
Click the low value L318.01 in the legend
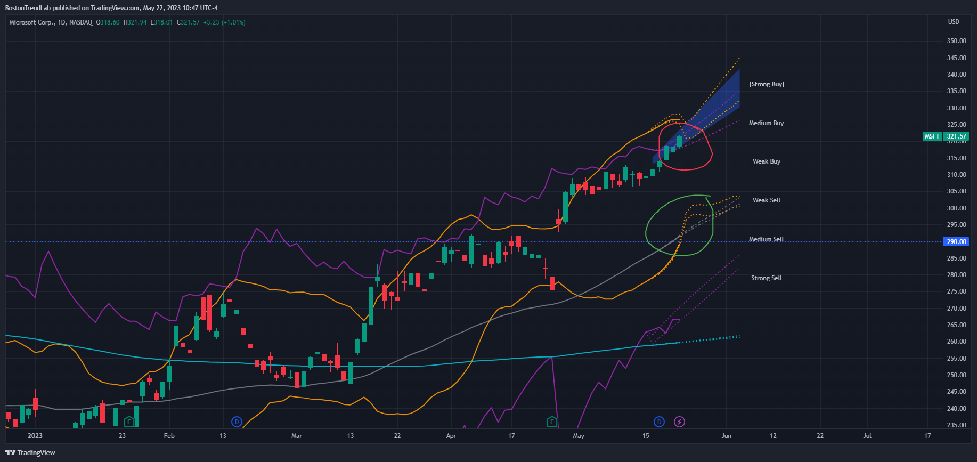(161, 22)
